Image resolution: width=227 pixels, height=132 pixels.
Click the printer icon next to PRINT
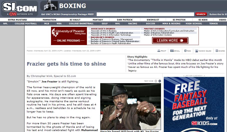tap(159, 51)
